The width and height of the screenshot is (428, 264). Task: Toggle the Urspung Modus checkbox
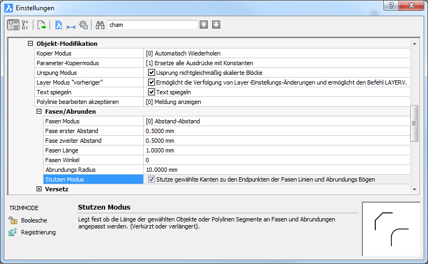151,73
